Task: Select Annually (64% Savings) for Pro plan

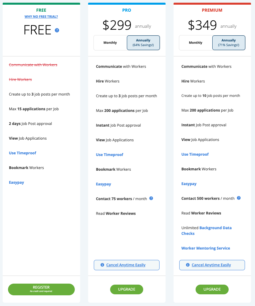Action: (143, 42)
